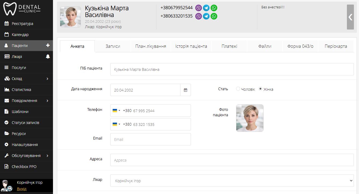
Task: Open the Лікар dropdown selector
Action: click(x=232, y=181)
